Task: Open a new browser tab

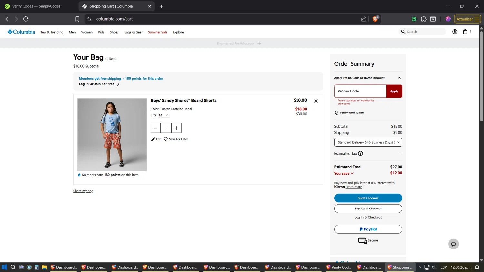Action: pyautogui.click(x=162, y=6)
